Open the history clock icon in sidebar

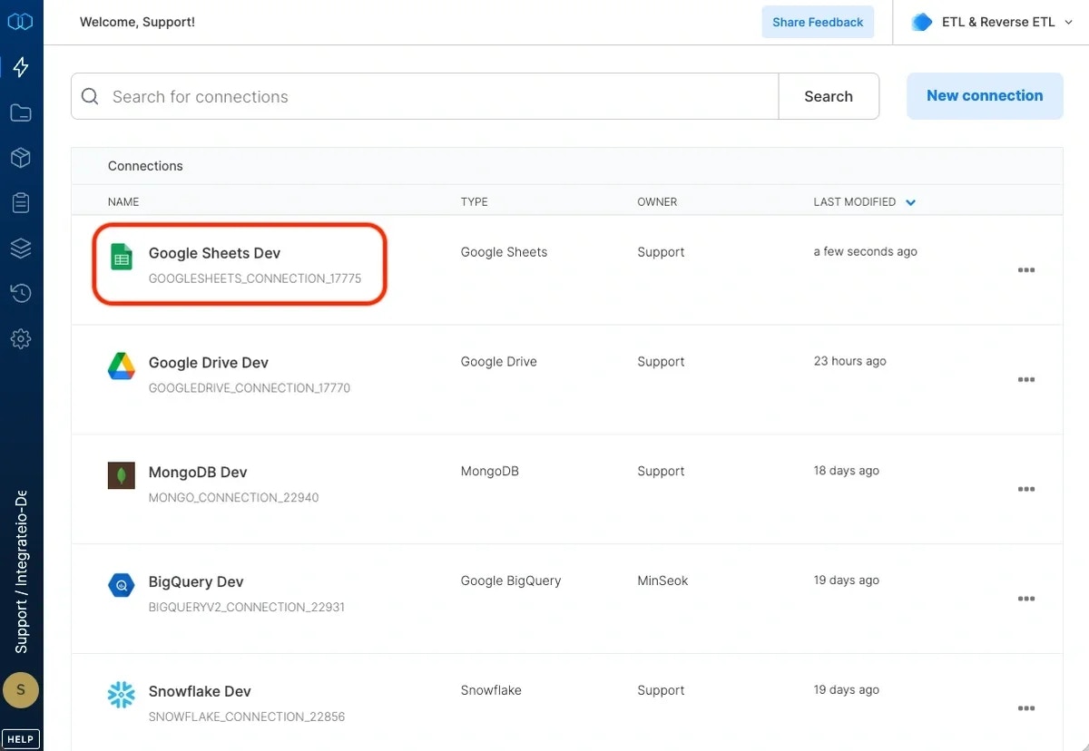tap(21, 293)
